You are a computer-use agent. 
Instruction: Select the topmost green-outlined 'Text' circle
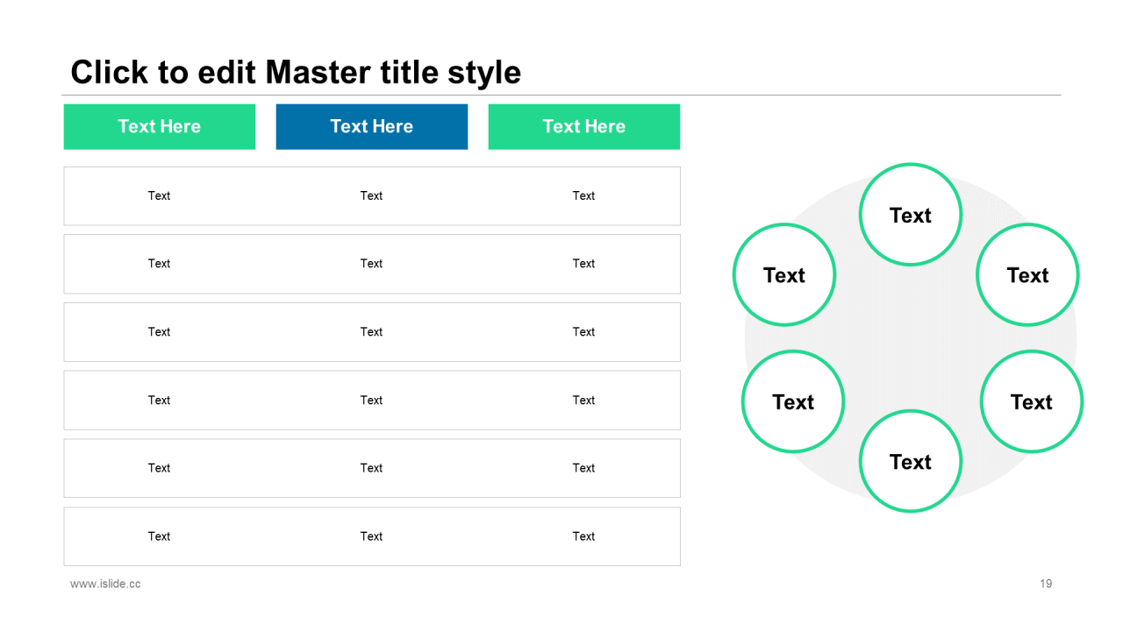[910, 215]
